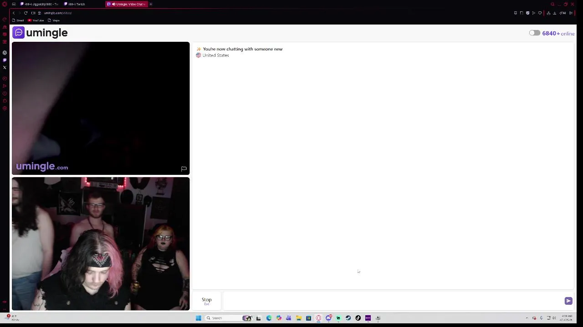Click the Stop chat button

tap(207, 301)
